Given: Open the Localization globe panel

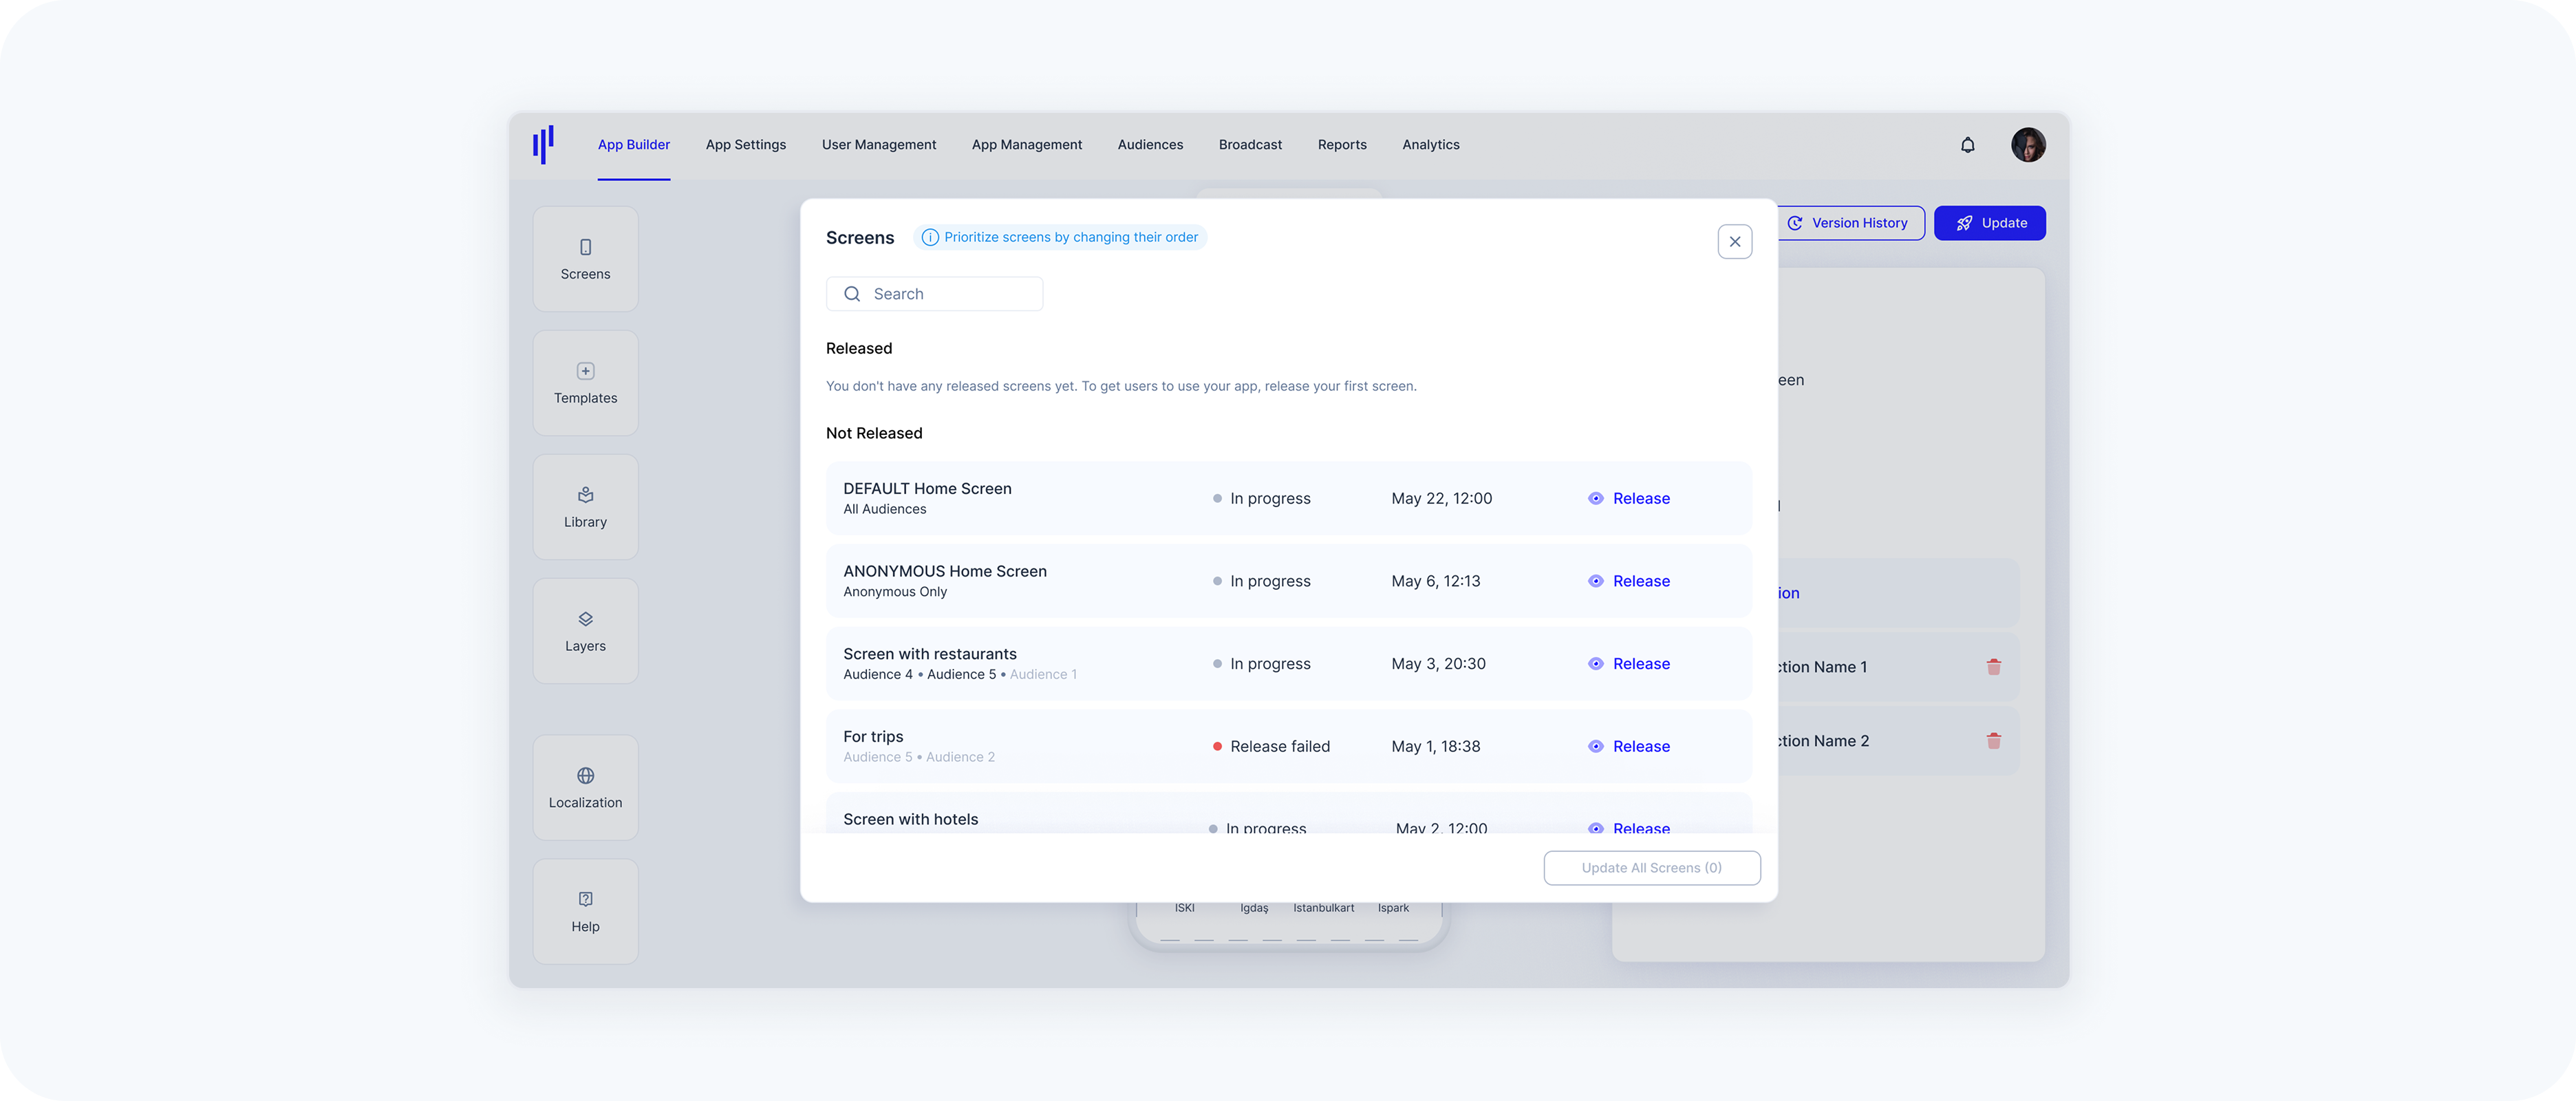Looking at the screenshot, I should [585, 787].
